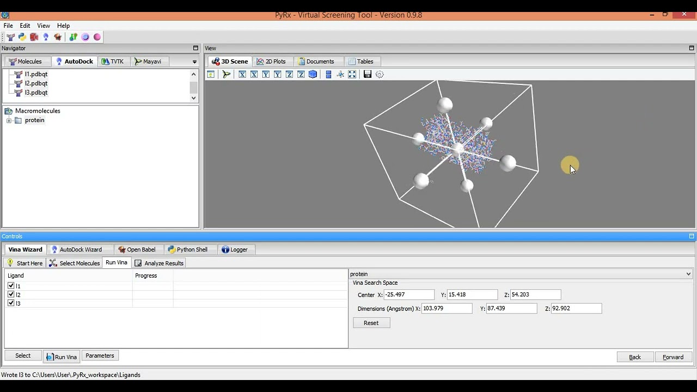Screen dimensions: 697x392
Task: Open the Help menu
Action: click(x=64, y=26)
